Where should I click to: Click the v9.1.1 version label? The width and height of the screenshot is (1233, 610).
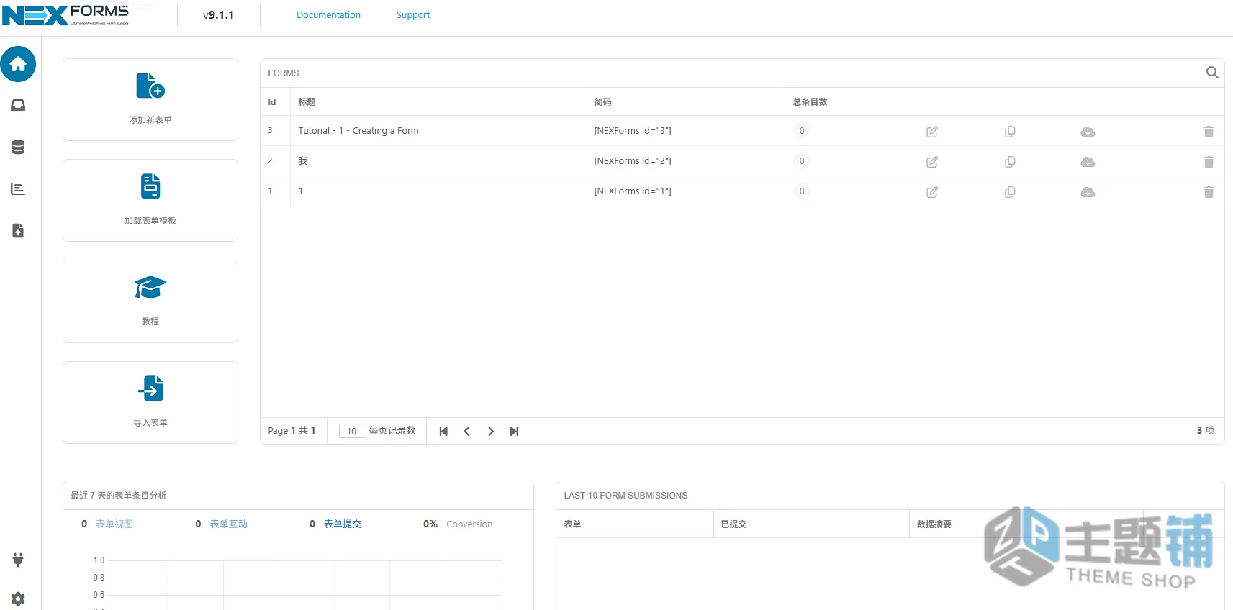click(x=218, y=14)
